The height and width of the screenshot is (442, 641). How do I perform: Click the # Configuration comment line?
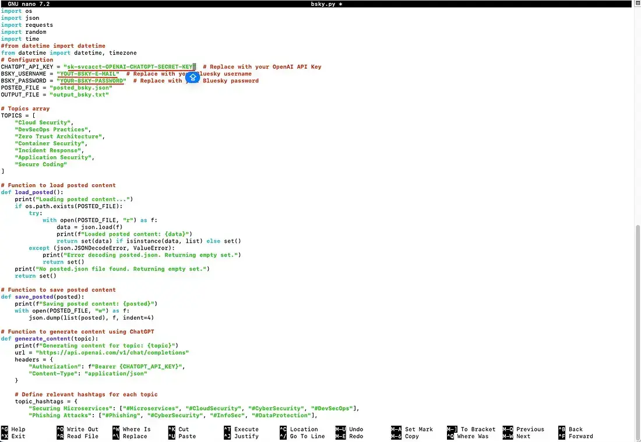27,59
